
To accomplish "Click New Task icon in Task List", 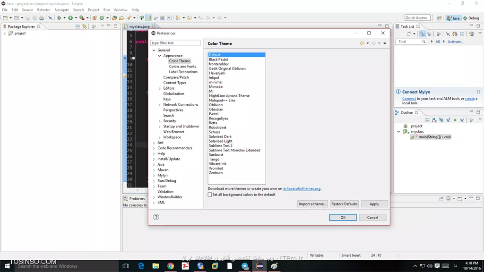I will [x=409, y=34].
